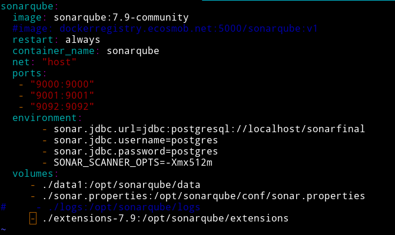This screenshot has height=235, width=395.
Task: Click the SONAR_SCANNER_OPTS=-Xmx512m entry
Action: coord(132,162)
